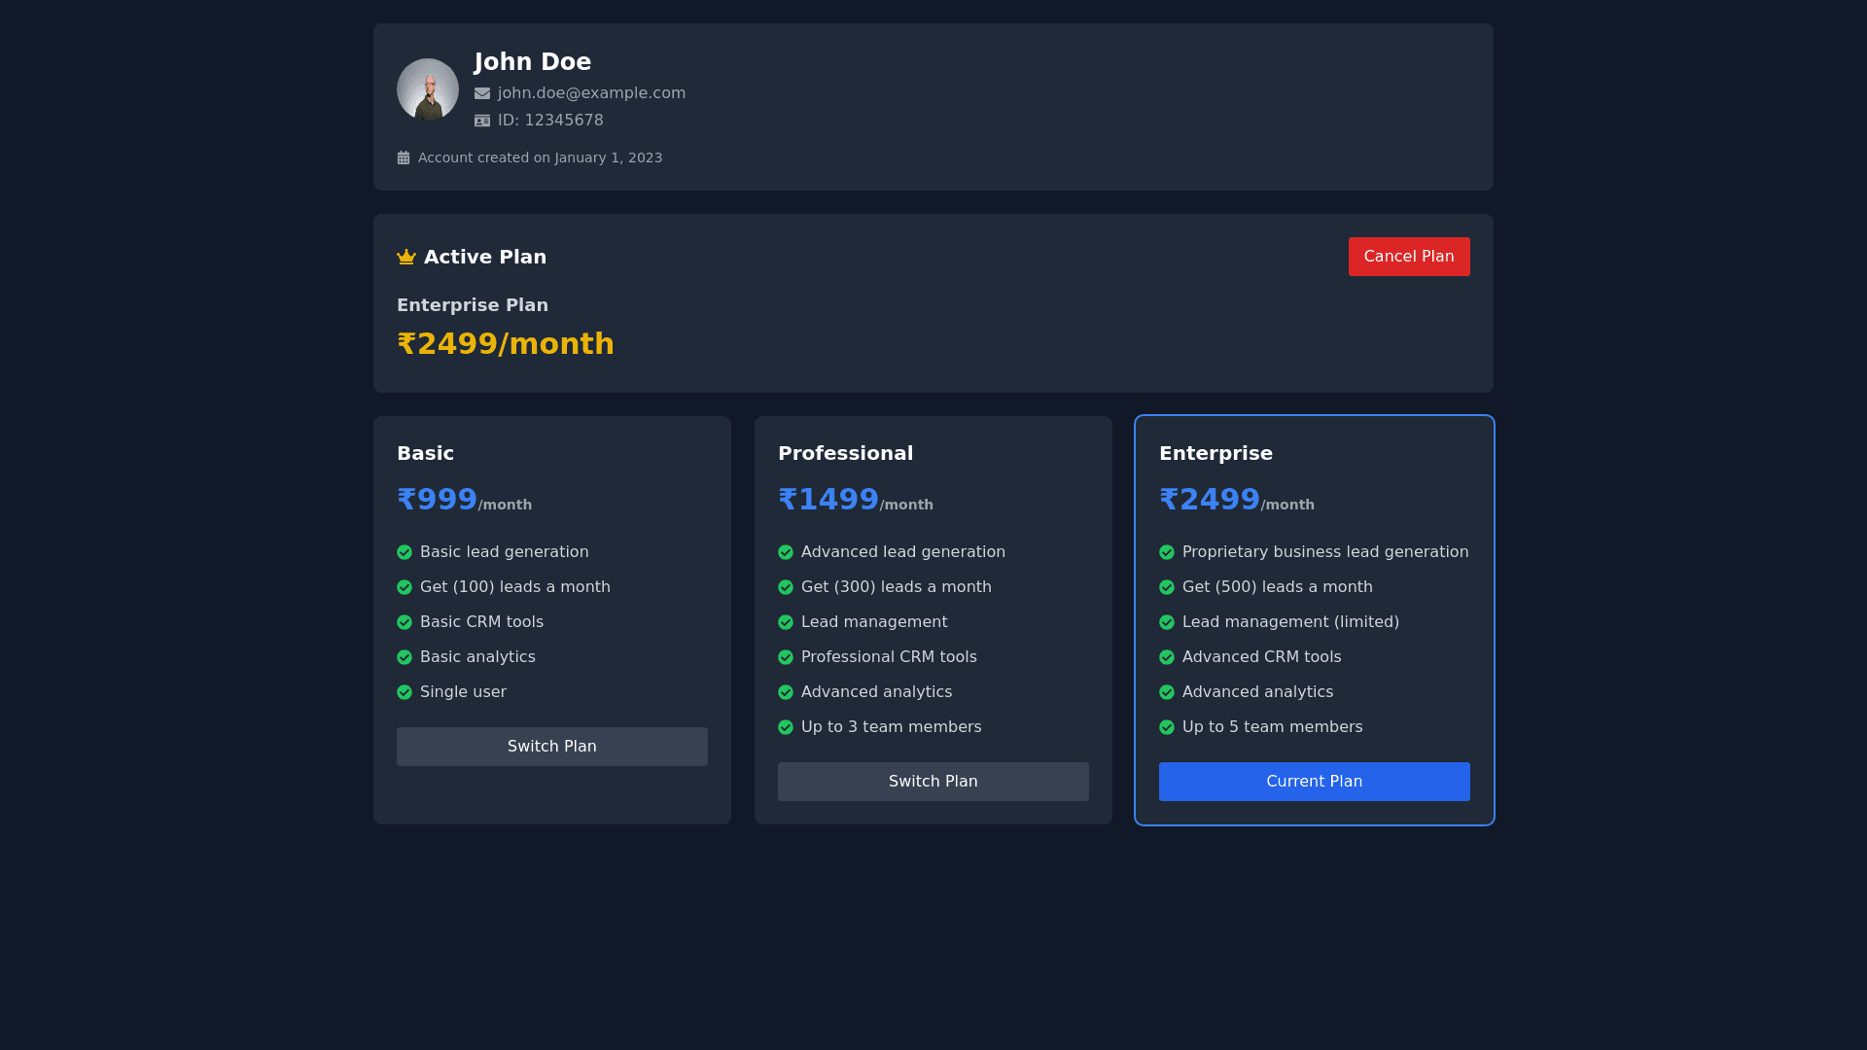Click the ID card icon beside 12345678
Screen dimensions: 1867x1050
pos(481,121)
